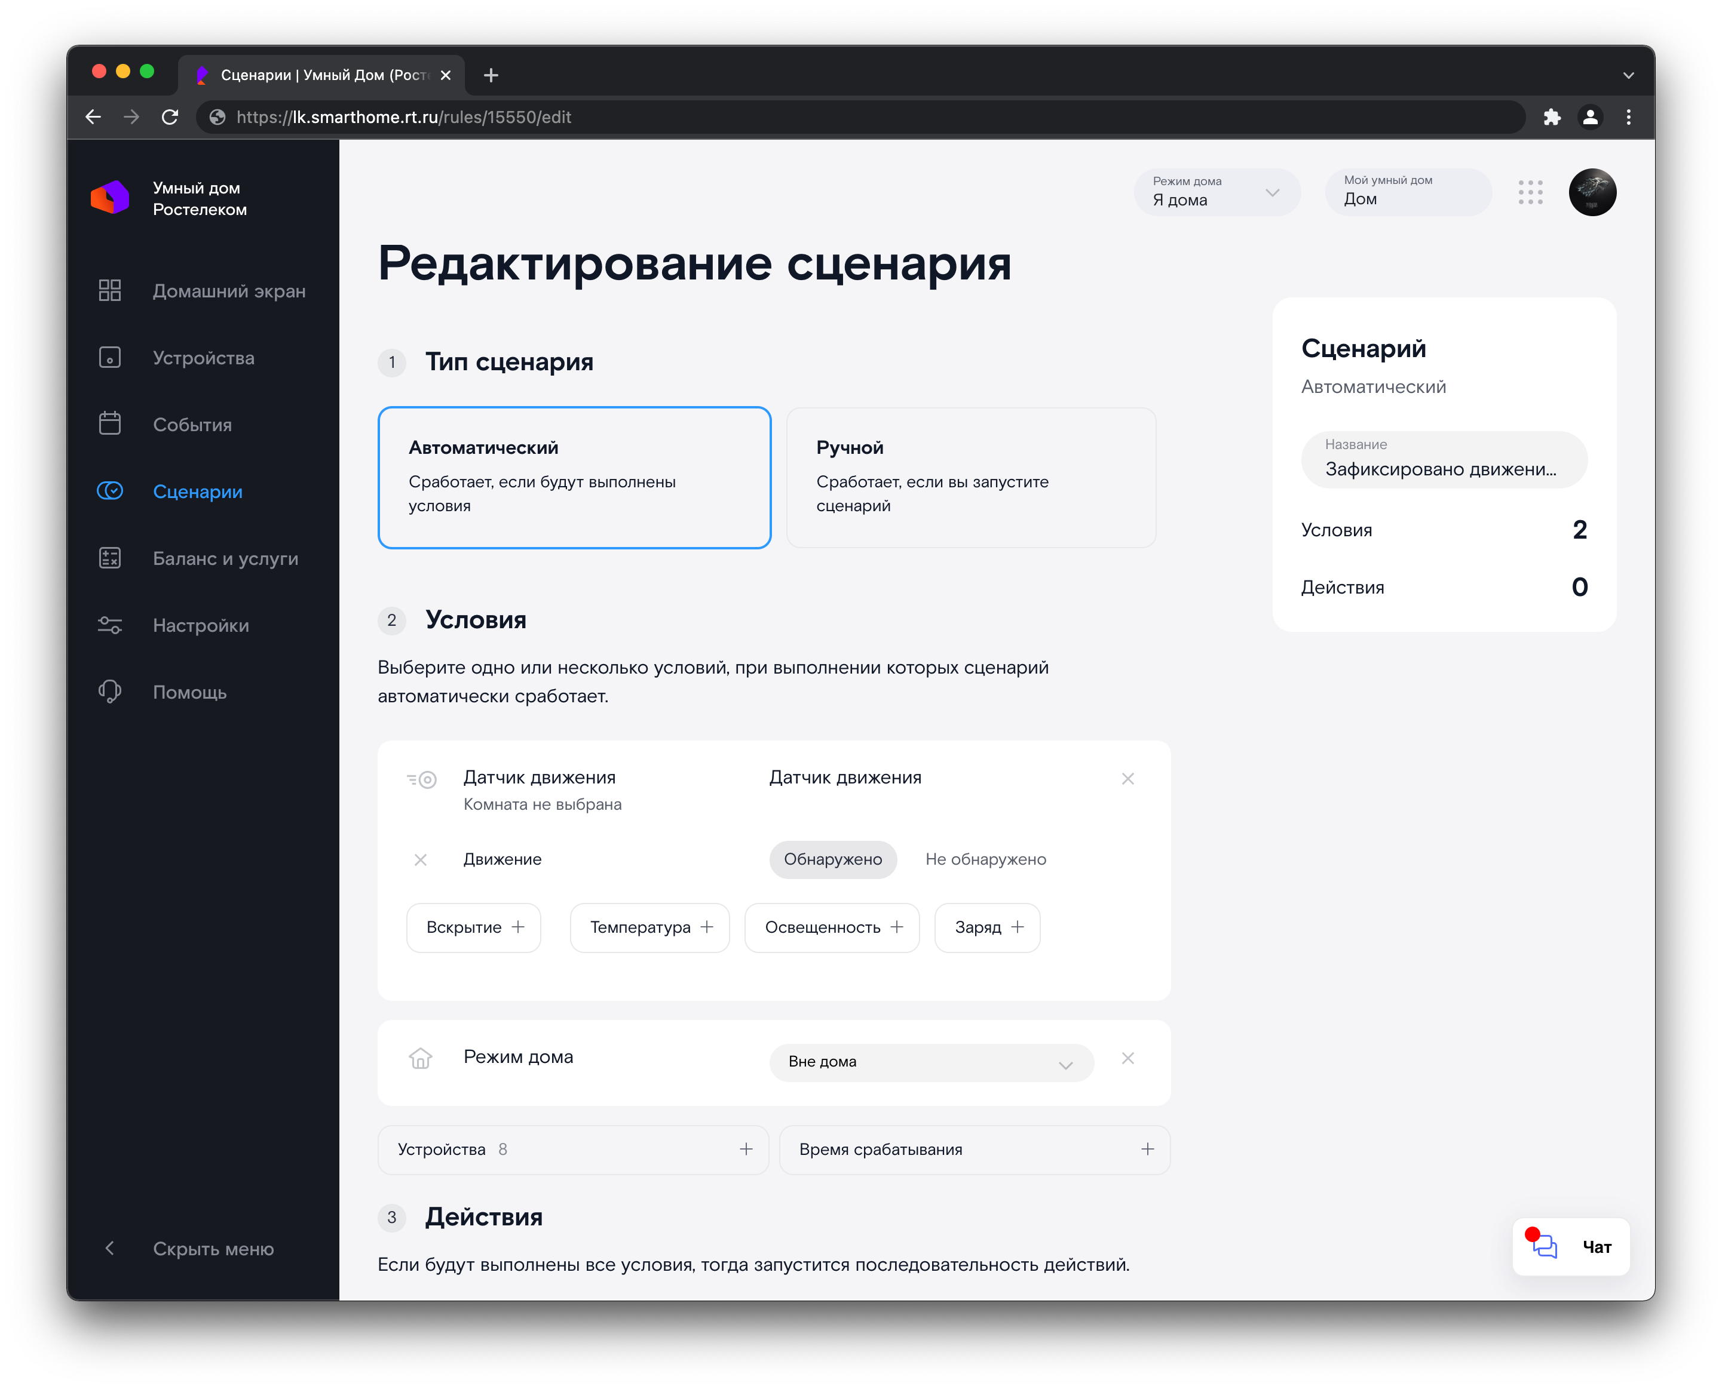Screen dimensions: 1722x1389
Task: Expand the Режим дома header selector
Action: [x=1216, y=192]
